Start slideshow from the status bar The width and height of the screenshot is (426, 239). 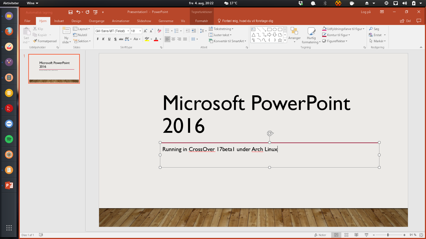coord(366,235)
